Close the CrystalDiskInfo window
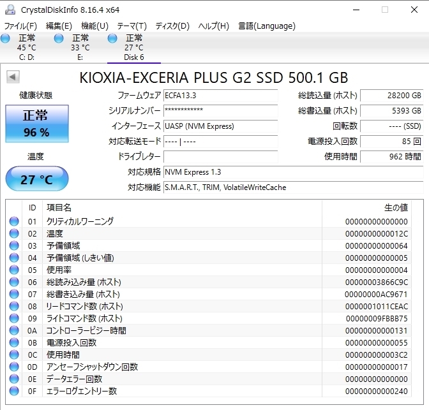Screen dimensions: 429x410 click(414, 10)
